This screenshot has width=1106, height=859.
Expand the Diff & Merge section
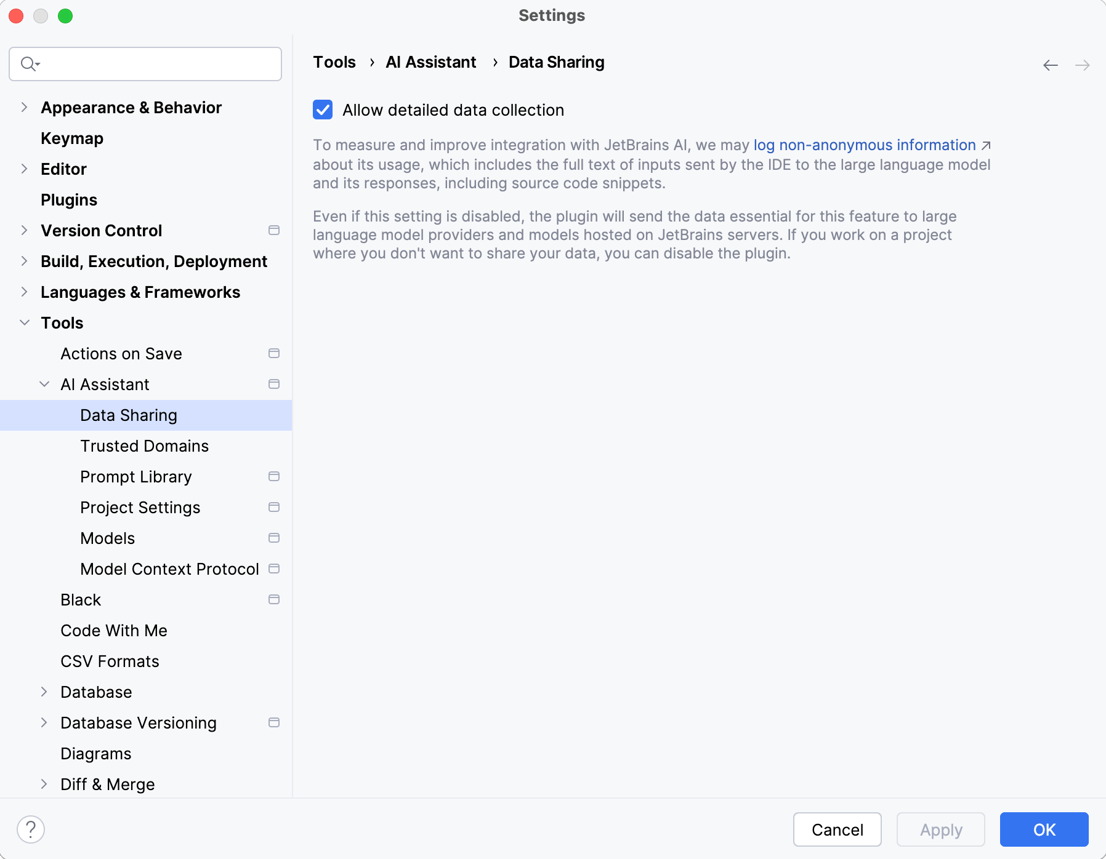(44, 784)
